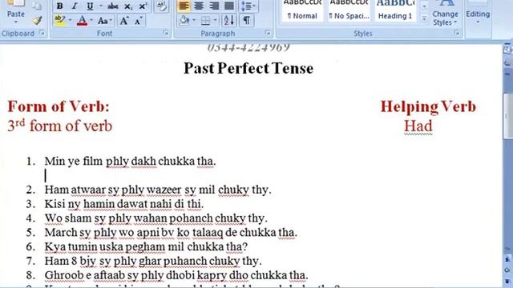Open the underline style dropdown arrow
This screenshot has width=513, height=288.
(100, 6)
